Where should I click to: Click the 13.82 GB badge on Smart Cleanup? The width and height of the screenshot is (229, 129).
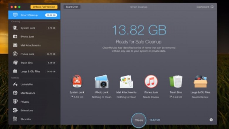click(51, 15)
